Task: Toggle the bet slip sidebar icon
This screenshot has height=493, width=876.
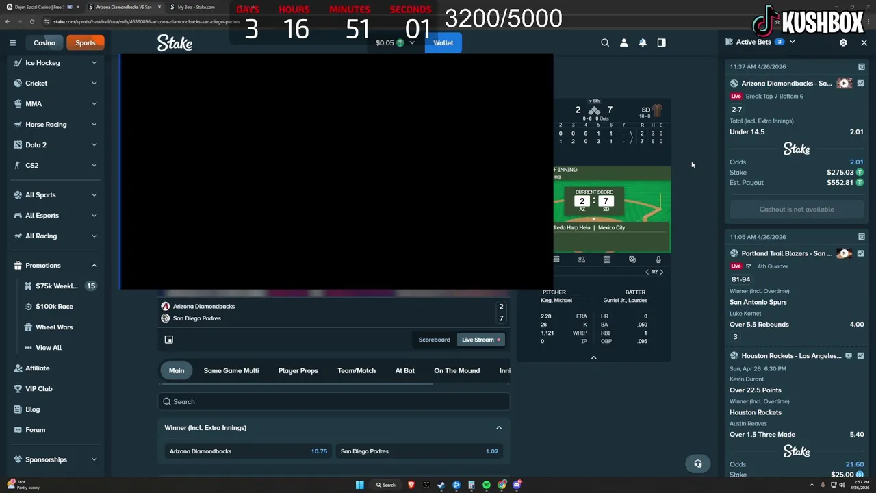Action: point(661,42)
